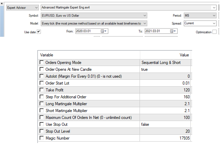Check the Maximum Count Of Orders checkbox
The height and width of the screenshot is (165, 220).
click(42, 117)
